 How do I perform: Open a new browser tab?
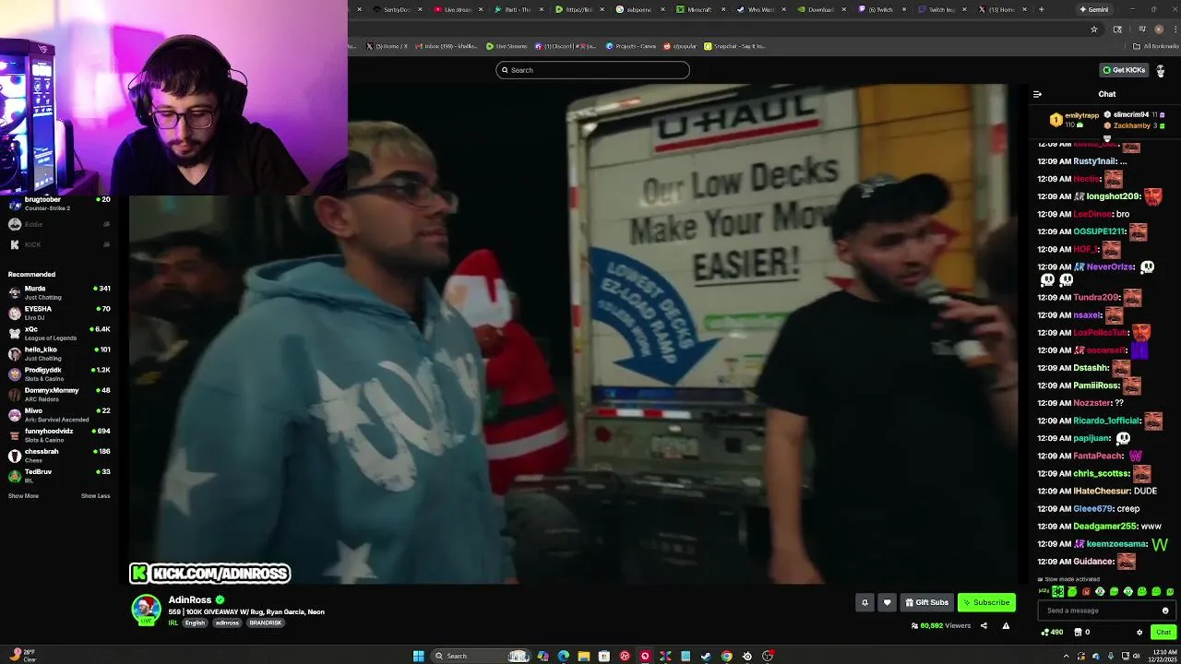(1041, 9)
